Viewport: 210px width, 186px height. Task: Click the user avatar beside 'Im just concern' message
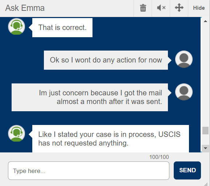click(x=184, y=92)
